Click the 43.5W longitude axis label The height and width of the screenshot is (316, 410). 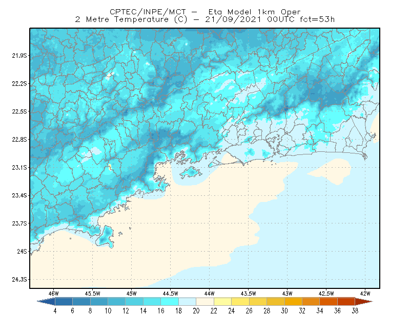(248, 294)
